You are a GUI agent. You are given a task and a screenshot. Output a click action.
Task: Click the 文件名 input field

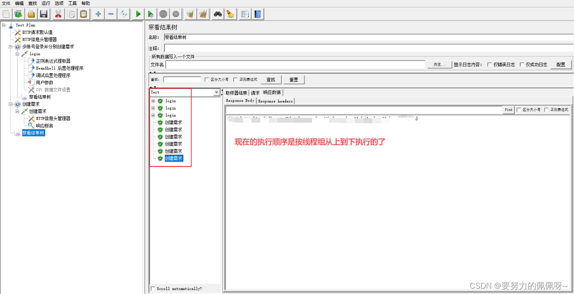295,64
